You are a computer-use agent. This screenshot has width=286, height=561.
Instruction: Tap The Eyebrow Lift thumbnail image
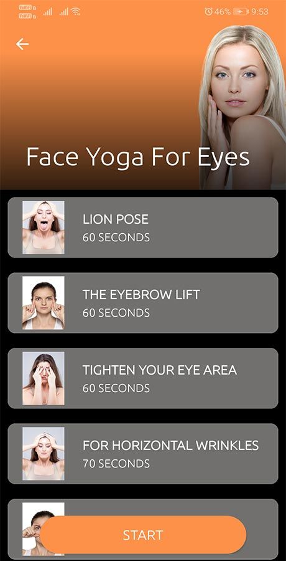(x=44, y=303)
